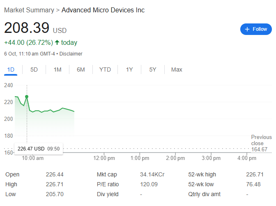Click the plus icon on Follow
This screenshot has height=206, width=276.
point(247,29)
